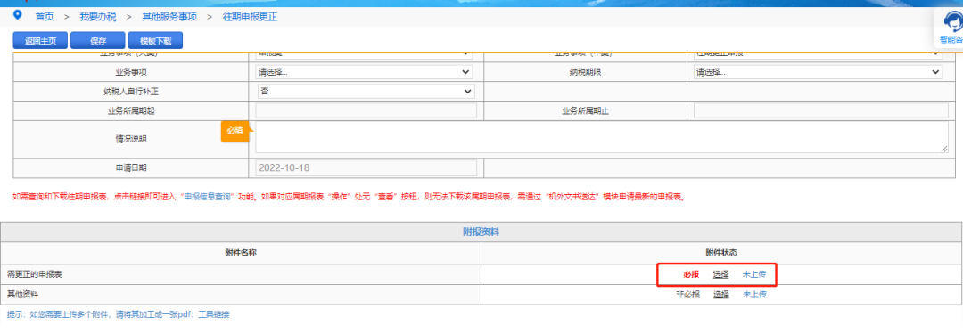The height and width of the screenshot is (333, 963).
Task: Click the location pin icon beside 首页
Action: [x=17, y=15]
